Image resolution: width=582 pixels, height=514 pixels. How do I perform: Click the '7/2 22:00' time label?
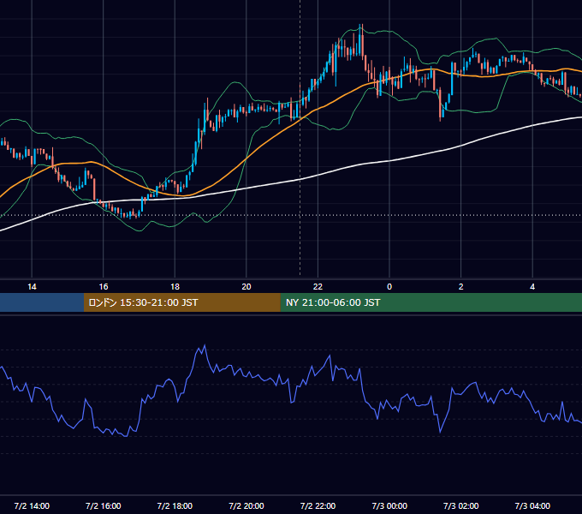coord(318,505)
